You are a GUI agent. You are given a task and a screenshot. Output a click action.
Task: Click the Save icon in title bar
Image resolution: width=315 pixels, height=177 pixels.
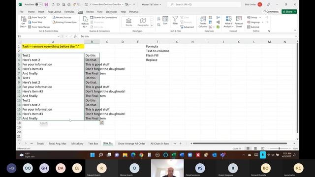(x=46, y=4)
